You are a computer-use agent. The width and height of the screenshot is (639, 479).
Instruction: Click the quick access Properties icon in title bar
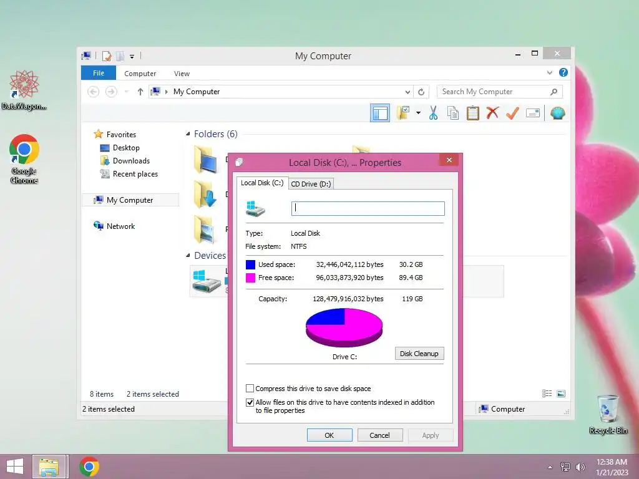pos(106,56)
